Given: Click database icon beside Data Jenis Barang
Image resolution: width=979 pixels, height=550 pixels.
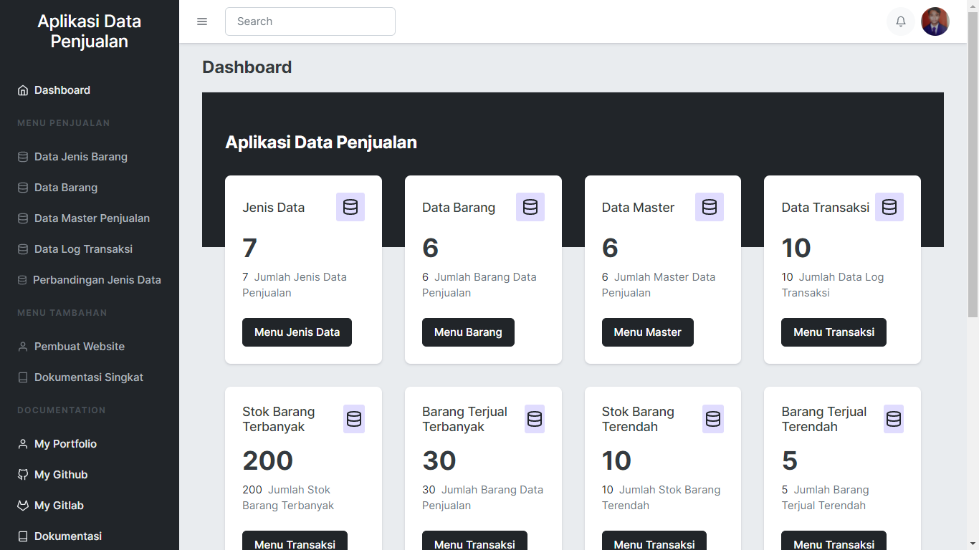Looking at the screenshot, I should click(x=23, y=157).
